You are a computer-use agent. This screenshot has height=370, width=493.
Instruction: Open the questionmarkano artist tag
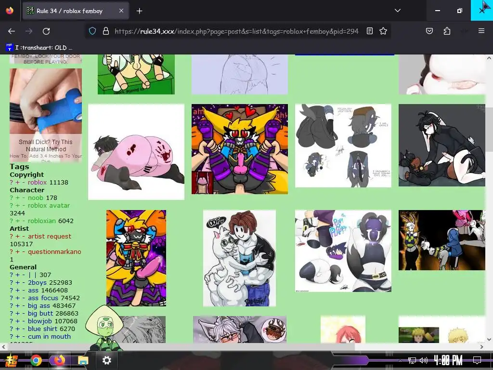(54, 251)
